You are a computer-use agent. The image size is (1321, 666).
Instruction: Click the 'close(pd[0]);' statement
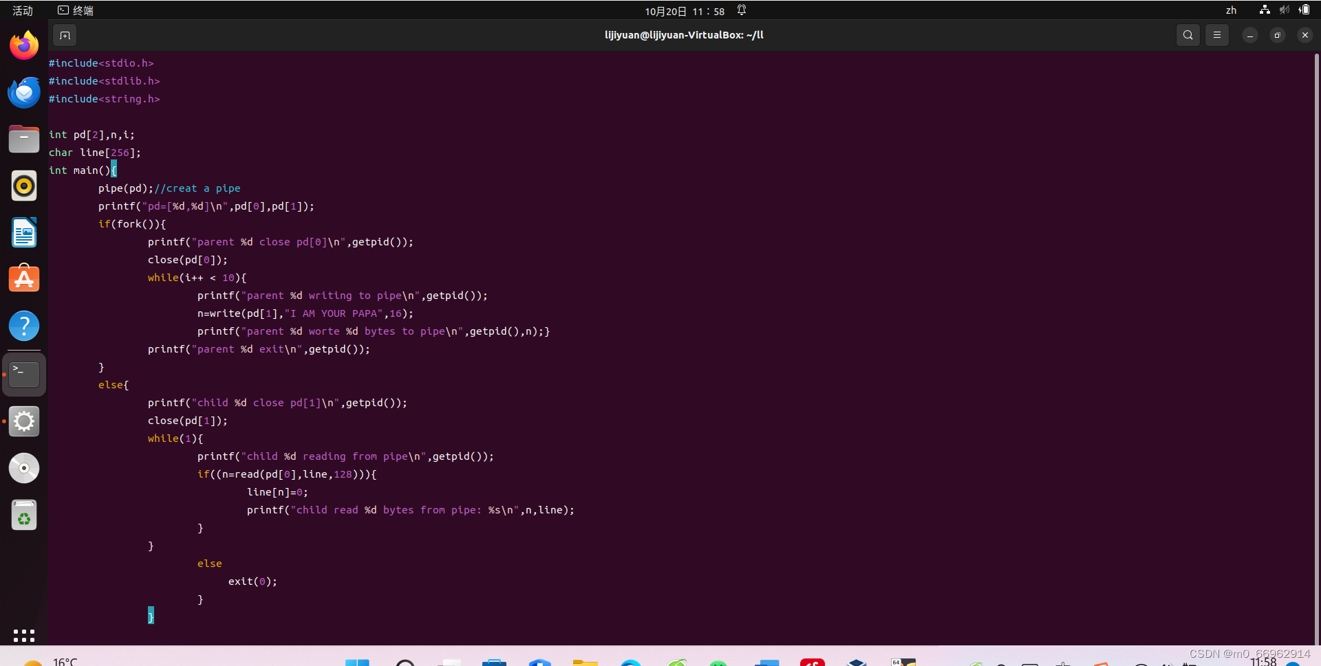[x=187, y=260]
